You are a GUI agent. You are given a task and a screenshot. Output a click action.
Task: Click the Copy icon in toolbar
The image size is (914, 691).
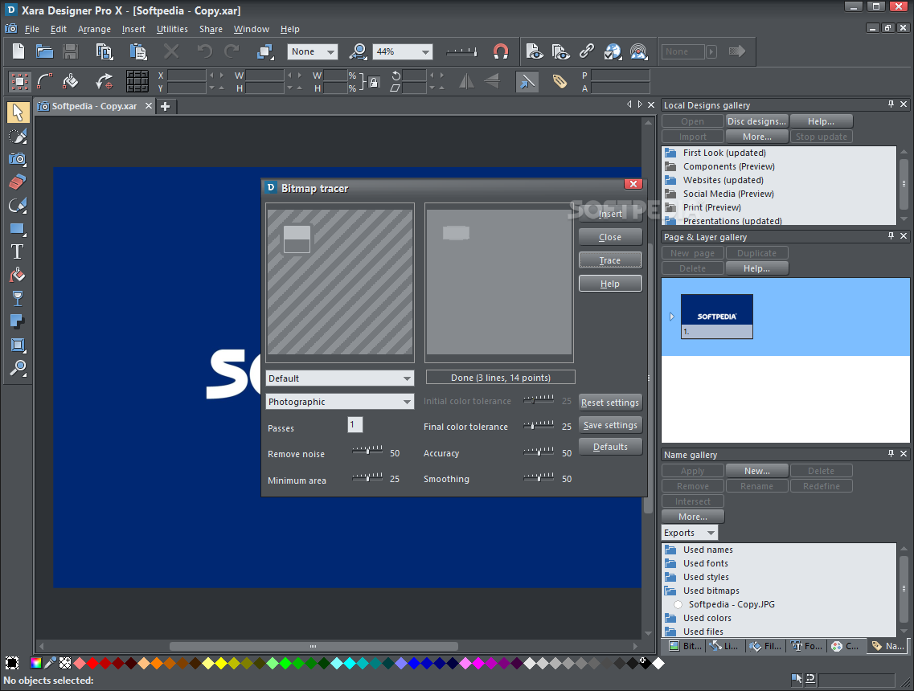(105, 51)
